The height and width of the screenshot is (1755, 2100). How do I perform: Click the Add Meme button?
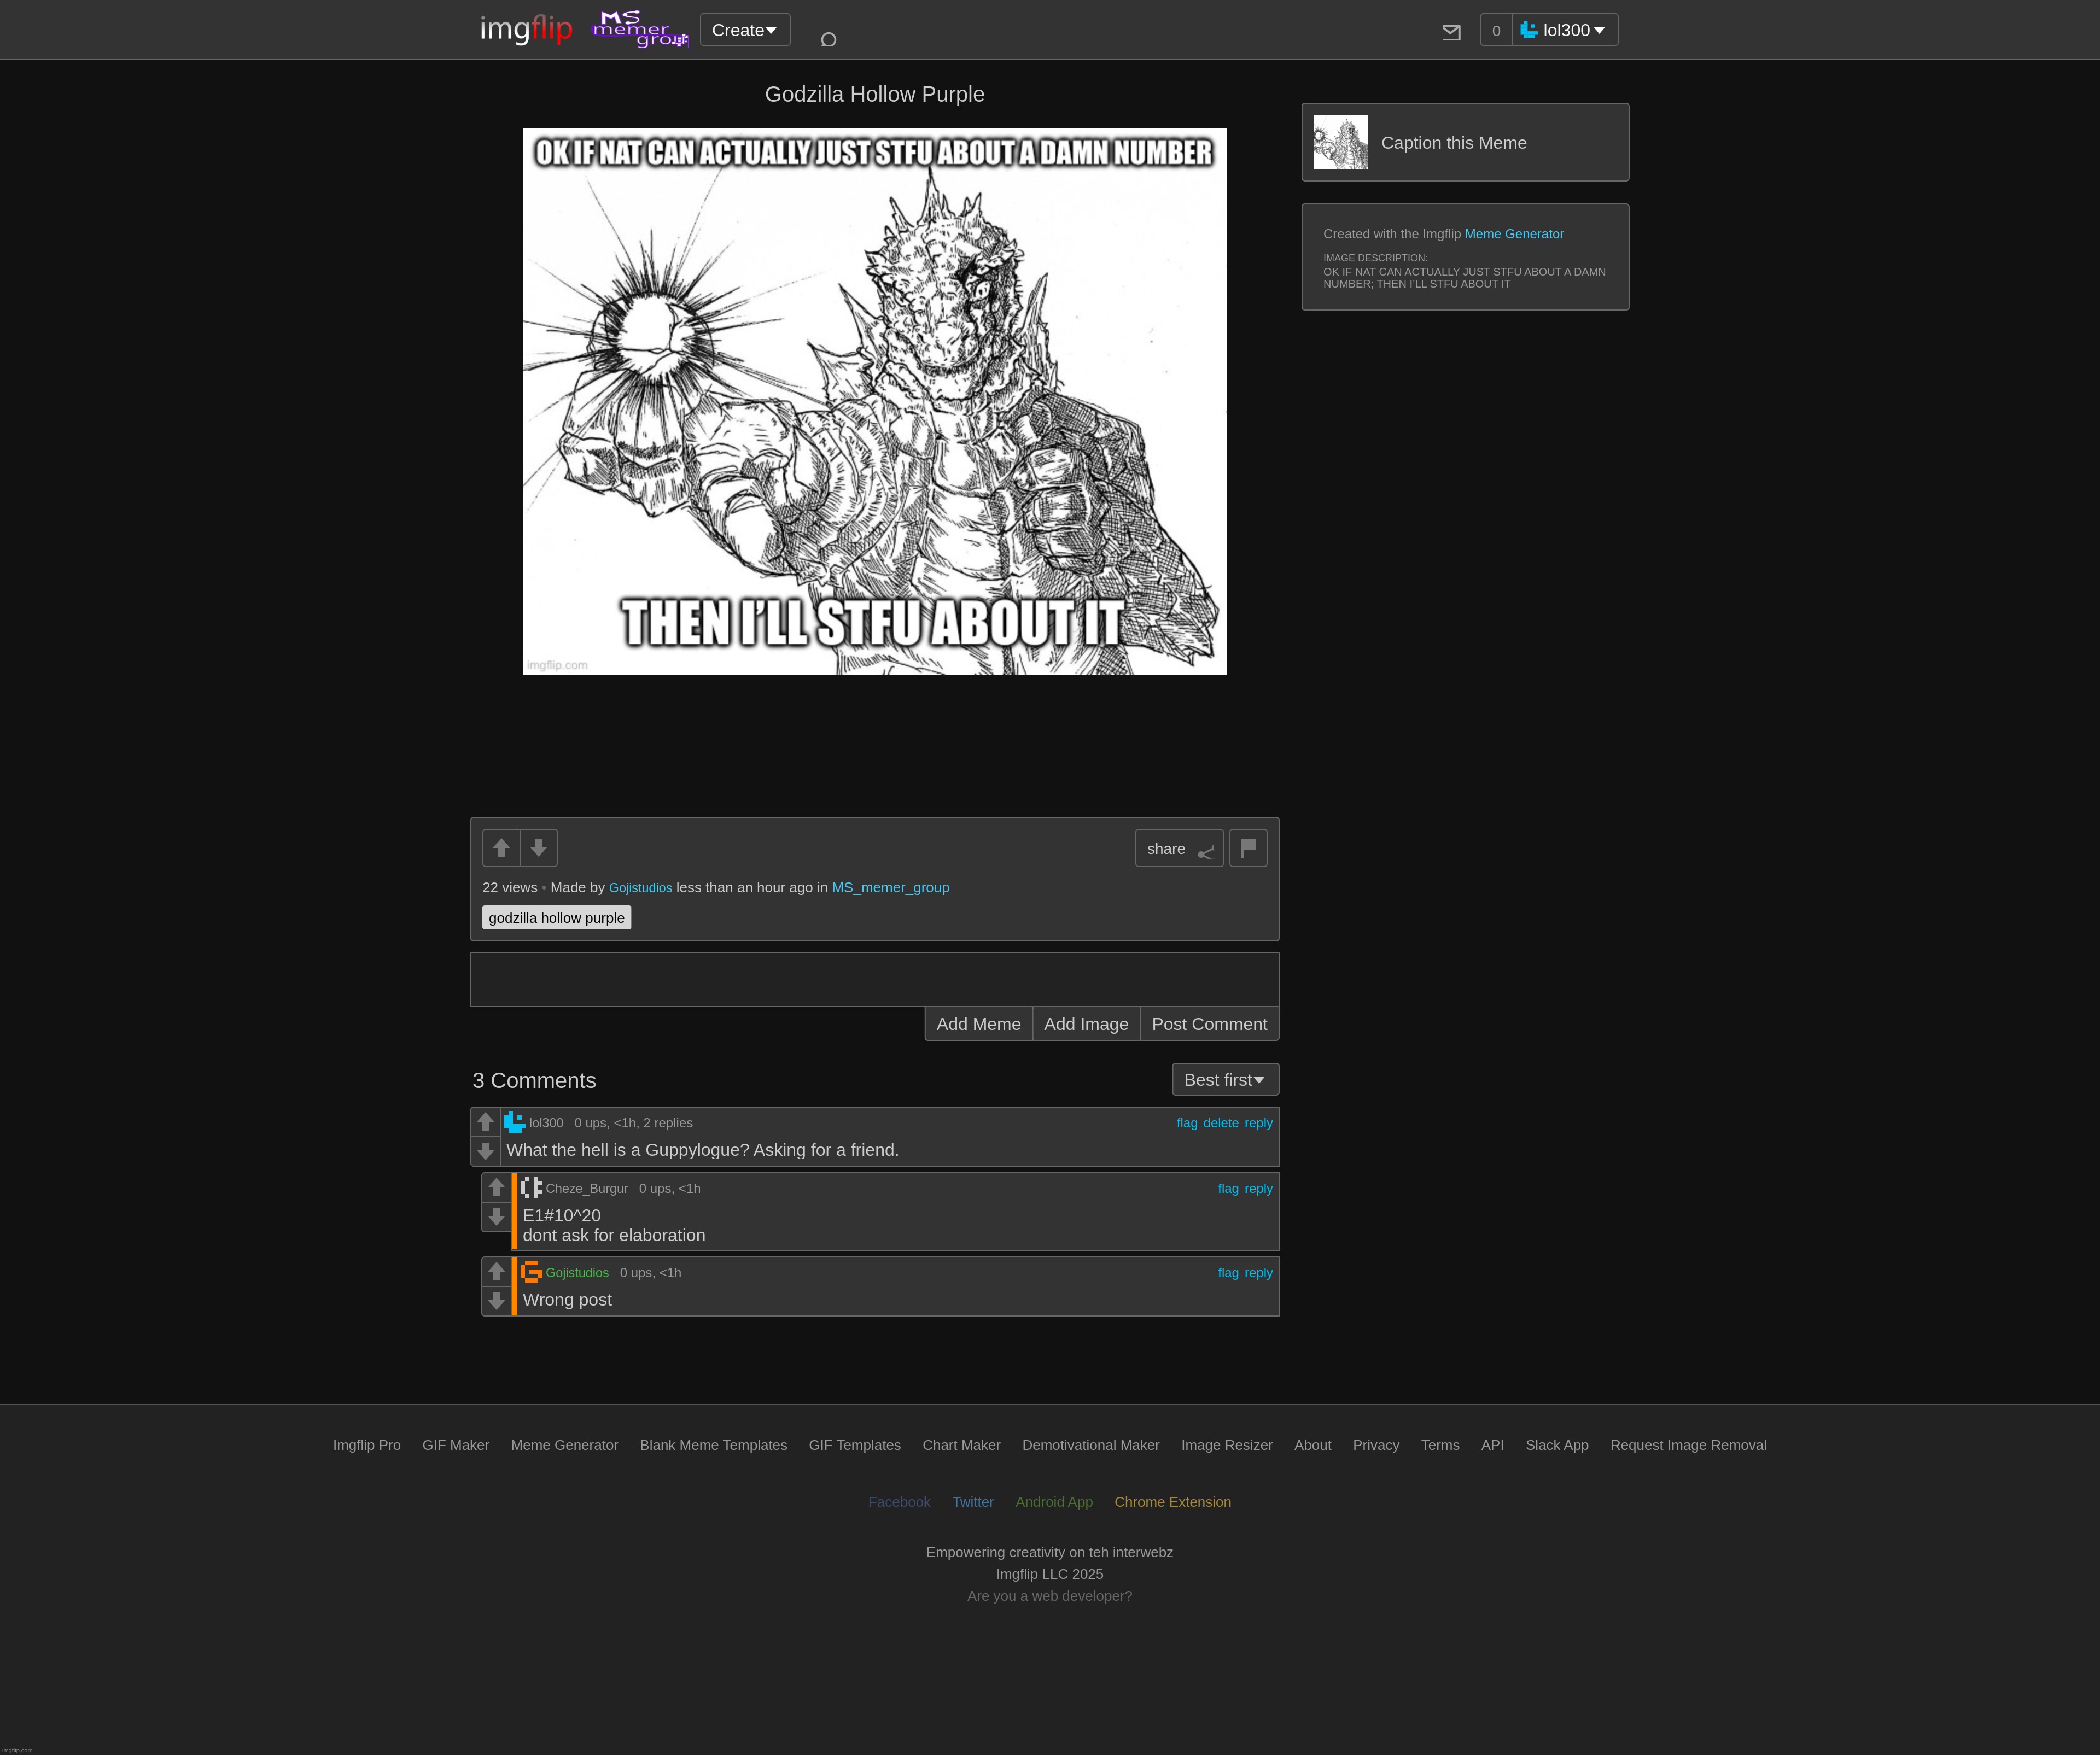978,1024
